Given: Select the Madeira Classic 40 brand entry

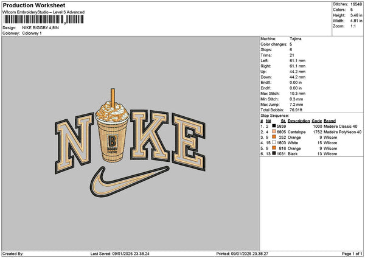Looking at the screenshot, I should (340, 127).
